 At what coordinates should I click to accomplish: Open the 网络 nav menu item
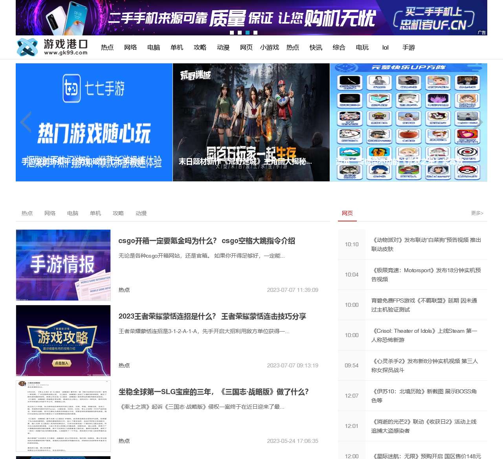tap(130, 47)
